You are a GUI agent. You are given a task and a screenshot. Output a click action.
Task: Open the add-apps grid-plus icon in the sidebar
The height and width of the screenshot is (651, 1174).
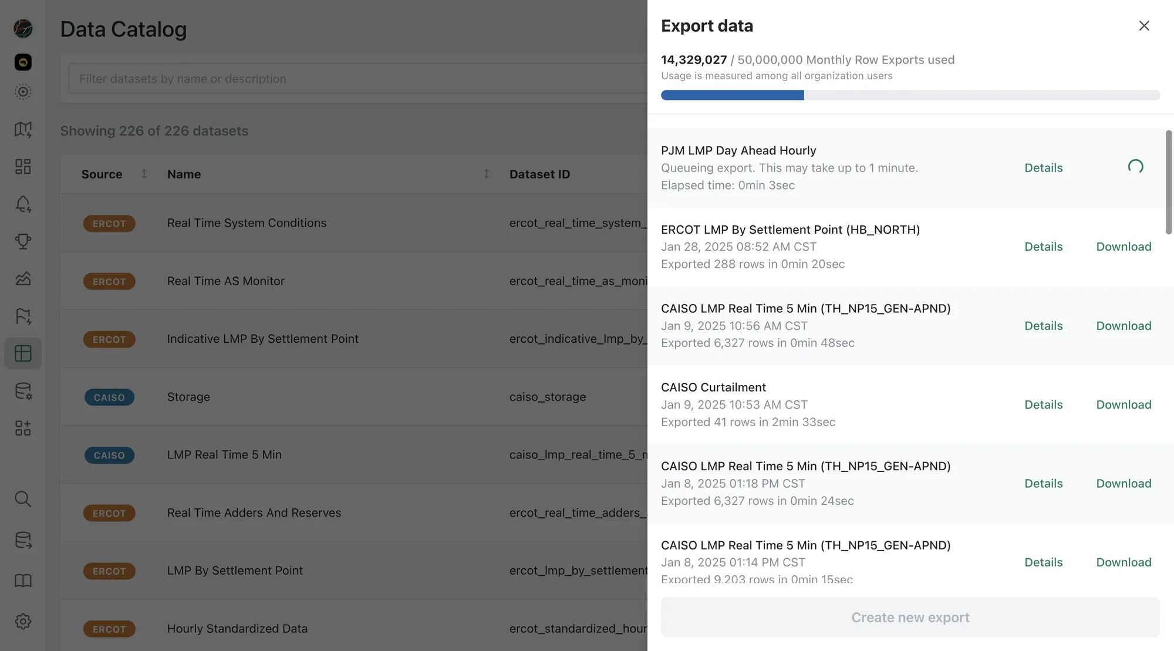[23, 428]
